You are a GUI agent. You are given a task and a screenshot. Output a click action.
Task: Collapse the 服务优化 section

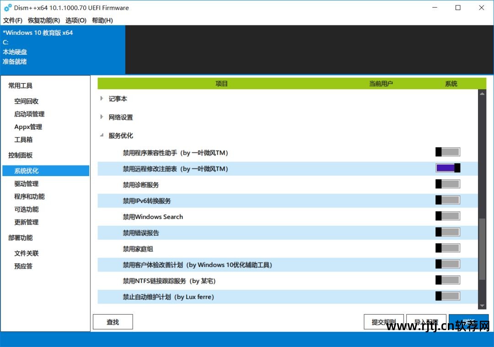[x=102, y=135]
